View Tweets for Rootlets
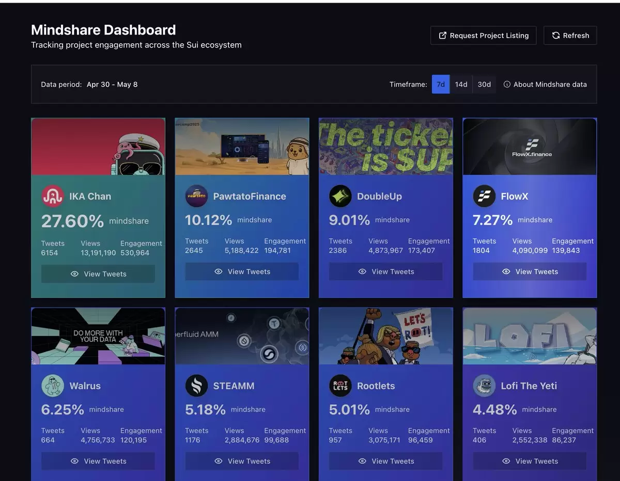The width and height of the screenshot is (620, 481). [x=386, y=461]
